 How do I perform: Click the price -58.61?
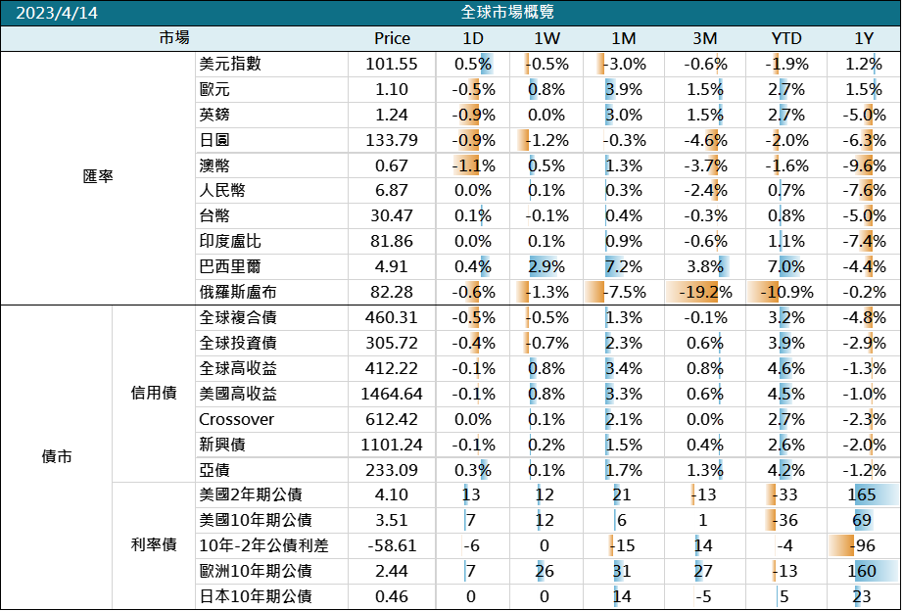click(392, 545)
